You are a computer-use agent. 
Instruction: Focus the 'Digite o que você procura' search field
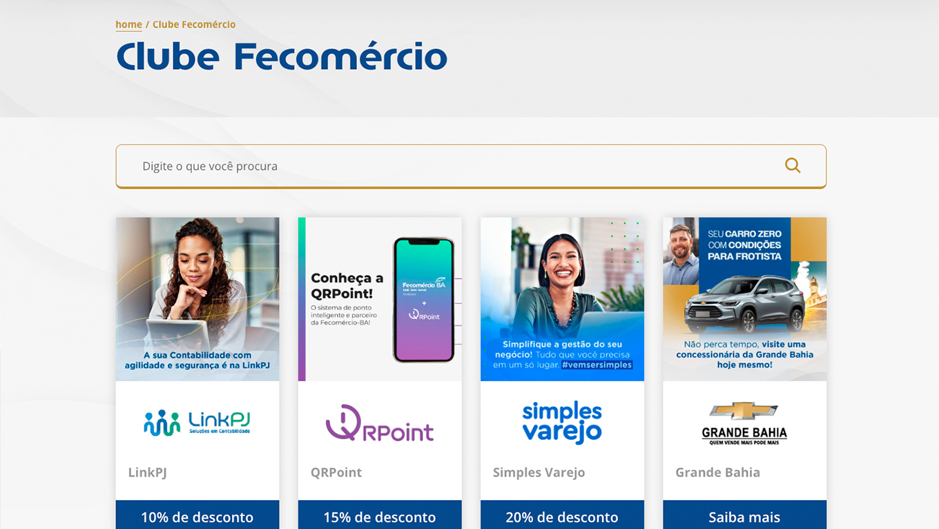(x=471, y=166)
